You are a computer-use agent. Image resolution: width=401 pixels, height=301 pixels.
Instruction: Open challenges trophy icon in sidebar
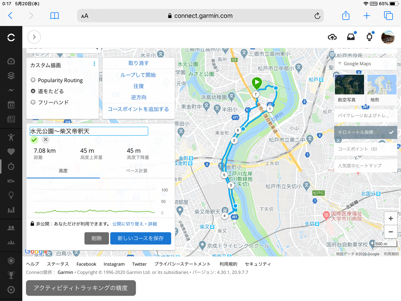click(x=11, y=275)
